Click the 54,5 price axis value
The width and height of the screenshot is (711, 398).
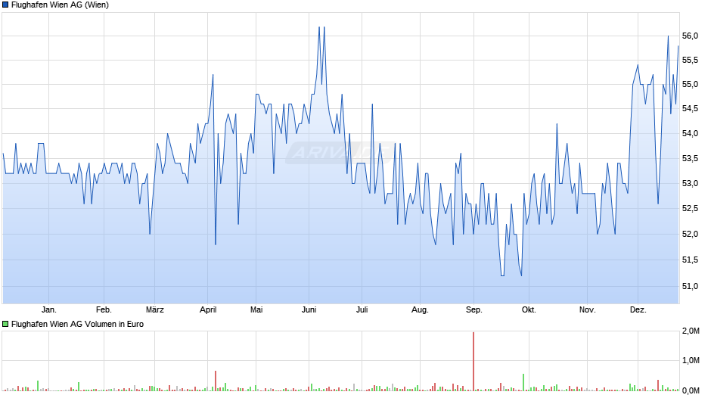coord(690,108)
